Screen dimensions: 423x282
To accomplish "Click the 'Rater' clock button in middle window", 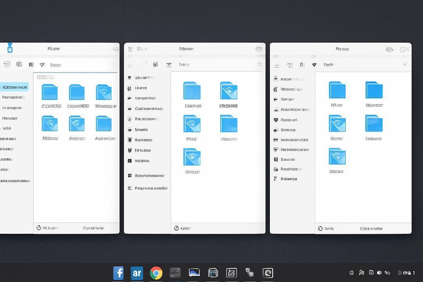I will 183,228.
